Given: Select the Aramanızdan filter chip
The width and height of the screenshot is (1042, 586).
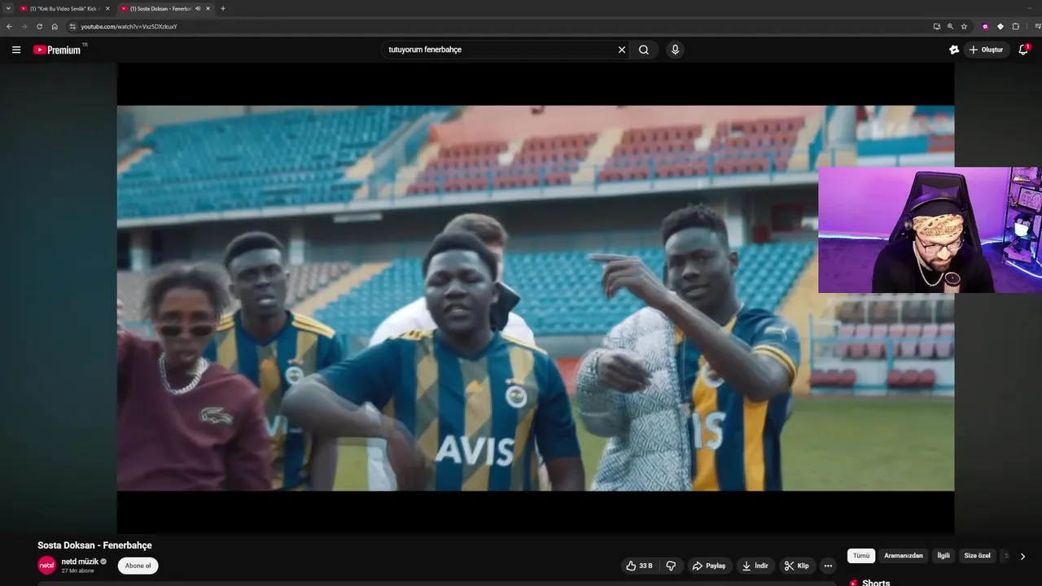Looking at the screenshot, I should pos(904,556).
